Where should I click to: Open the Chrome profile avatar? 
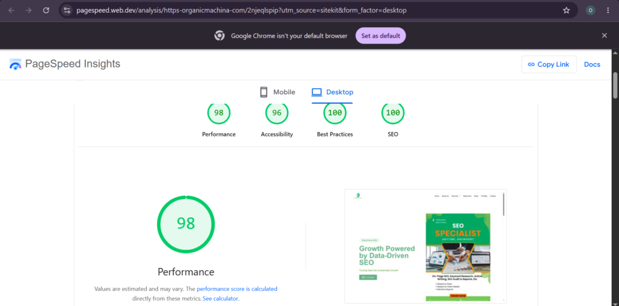(x=591, y=10)
